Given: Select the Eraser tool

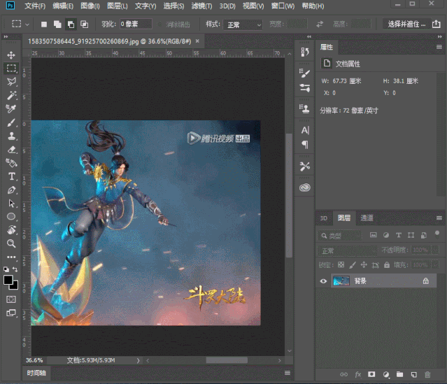Looking at the screenshot, I should click(11, 150).
